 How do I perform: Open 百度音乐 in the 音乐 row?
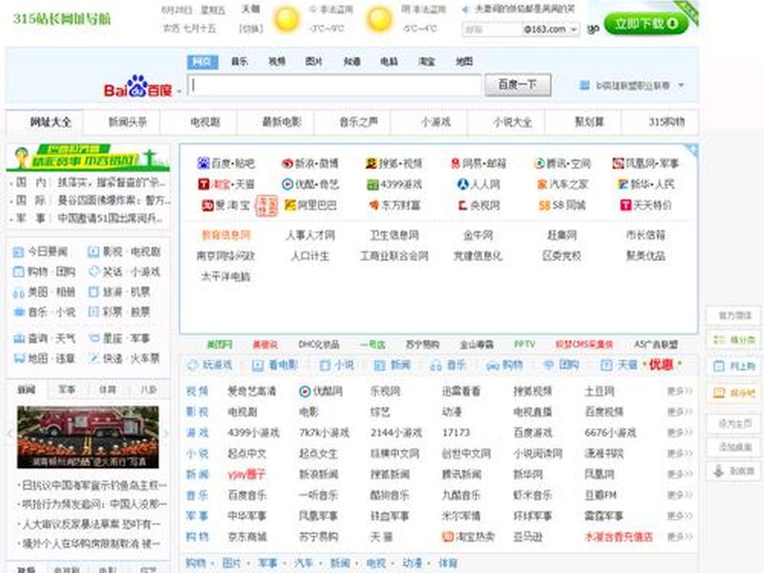tap(247, 496)
